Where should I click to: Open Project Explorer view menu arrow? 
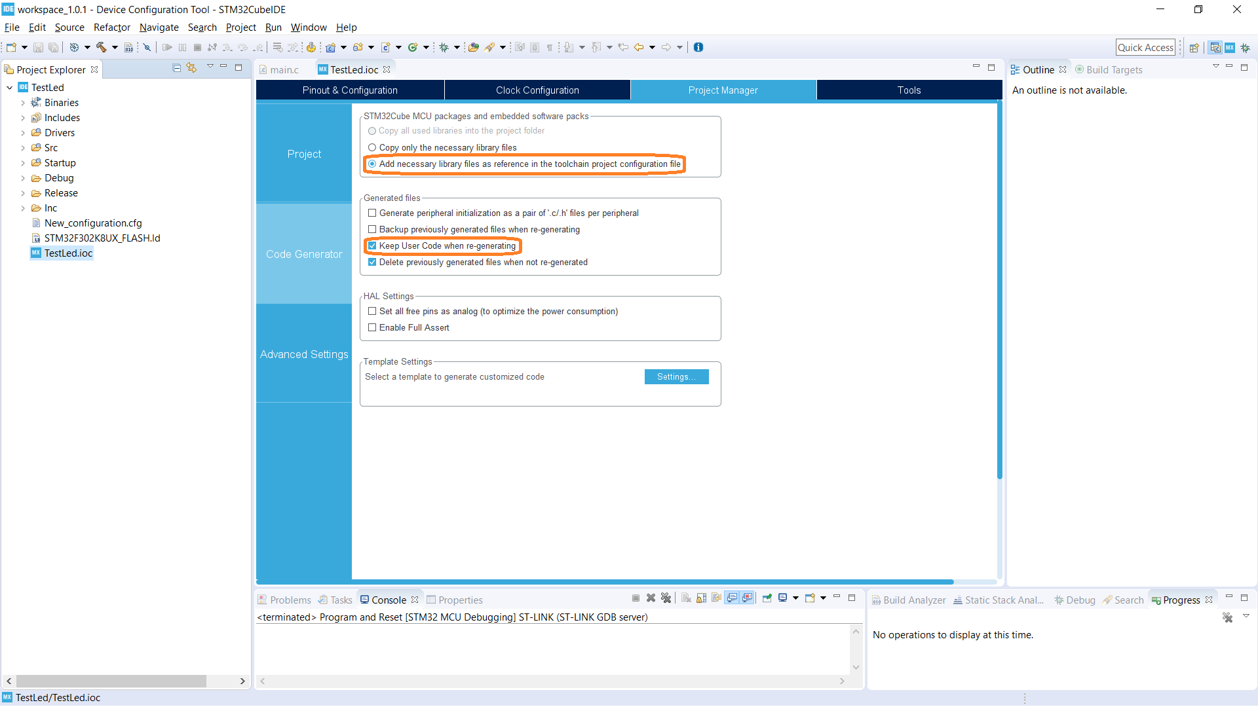point(210,67)
